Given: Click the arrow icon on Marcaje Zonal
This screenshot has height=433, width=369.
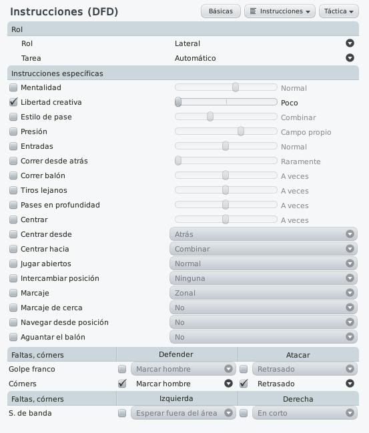Looking at the screenshot, I should coord(350,293).
